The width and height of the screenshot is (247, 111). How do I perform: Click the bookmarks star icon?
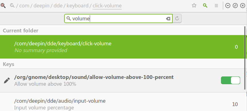click(194, 6)
